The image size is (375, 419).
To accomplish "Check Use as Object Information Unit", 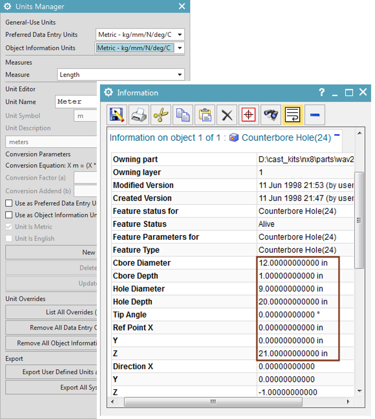I will (x=9, y=215).
